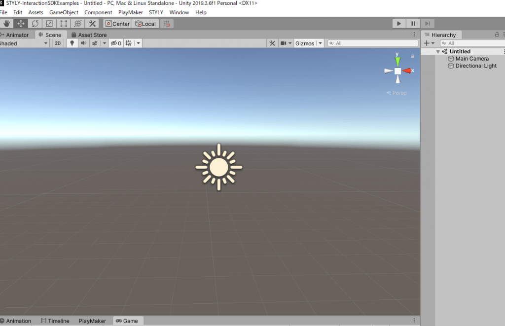Switch pivot mode using the Center button
This screenshot has height=326, width=505.
[117, 23]
